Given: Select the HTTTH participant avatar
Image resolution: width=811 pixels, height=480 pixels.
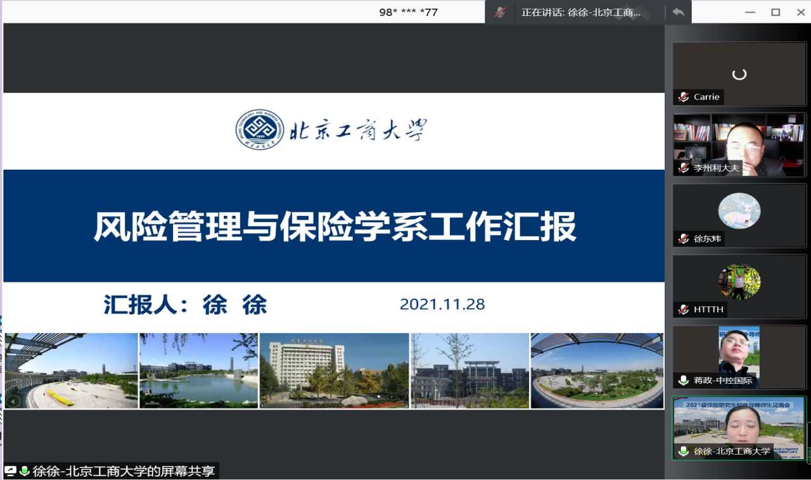Looking at the screenshot, I should tap(739, 282).
